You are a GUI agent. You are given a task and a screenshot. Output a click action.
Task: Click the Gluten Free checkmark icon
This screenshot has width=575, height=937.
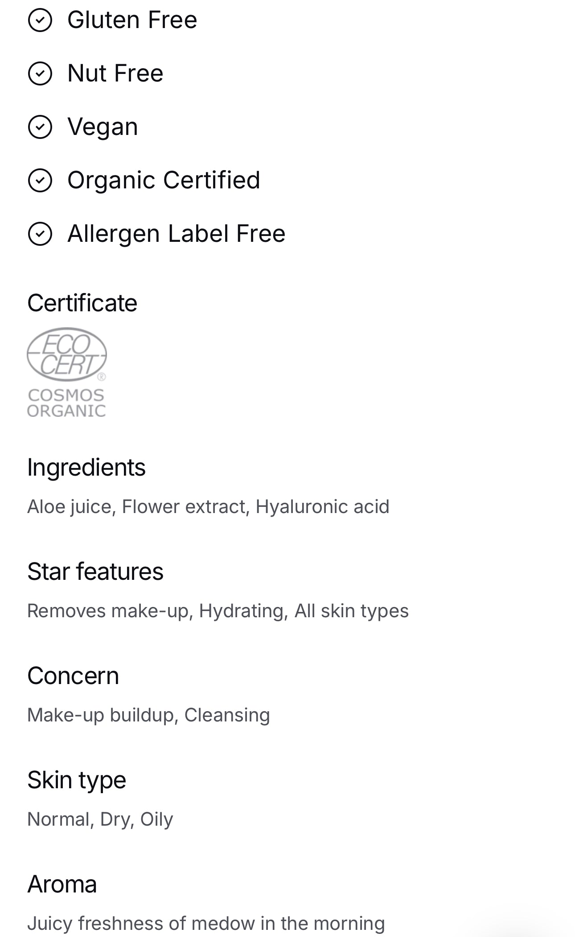pyautogui.click(x=40, y=20)
